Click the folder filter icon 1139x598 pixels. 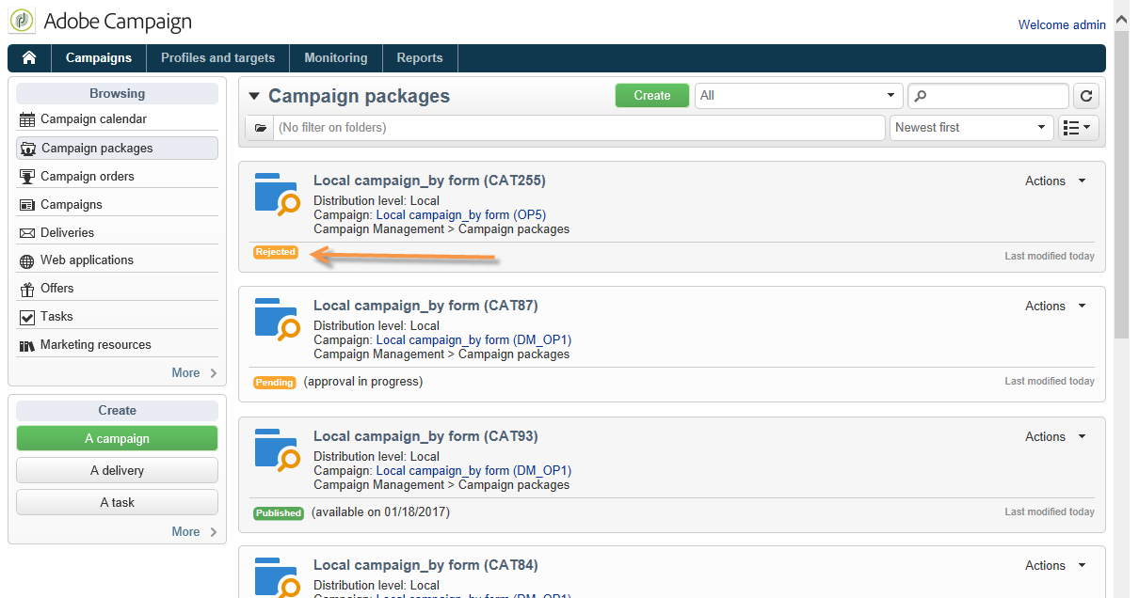pos(260,128)
